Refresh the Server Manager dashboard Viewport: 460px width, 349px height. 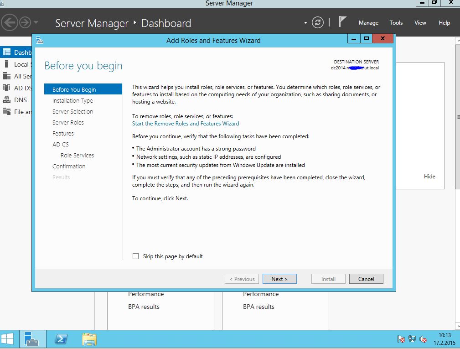click(317, 22)
